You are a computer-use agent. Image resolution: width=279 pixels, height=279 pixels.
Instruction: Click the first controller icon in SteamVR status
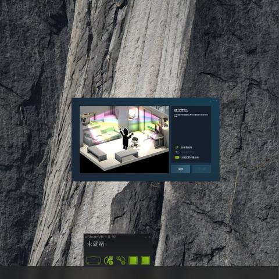[x=109, y=260]
